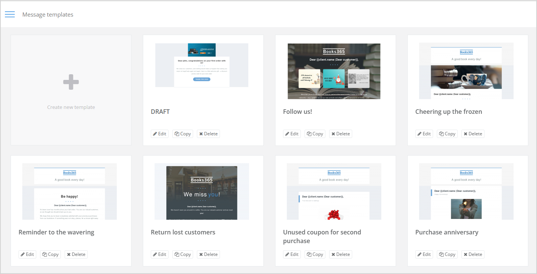The height and width of the screenshot is (274, 537).
Task: Open the Follow us! template thumbnail
Action: pyautogui.click(x=334, y=71)
